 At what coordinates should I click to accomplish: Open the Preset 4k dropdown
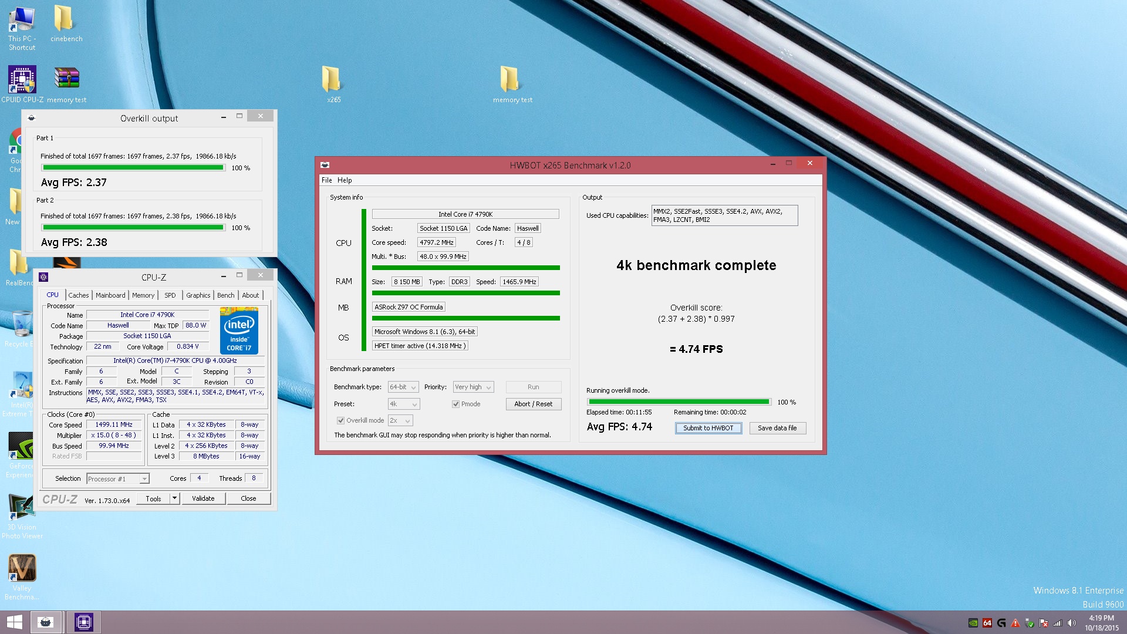point(404,404)
